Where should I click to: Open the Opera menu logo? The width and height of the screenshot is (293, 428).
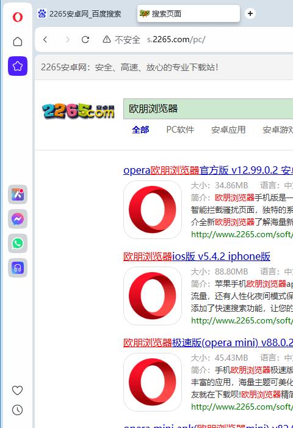[x=18, y=17]
